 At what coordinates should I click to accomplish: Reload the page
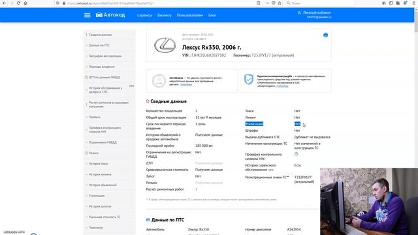(x=18, y=3)
